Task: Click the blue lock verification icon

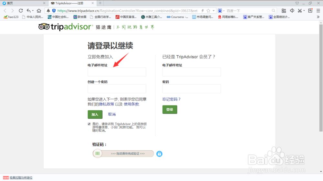Action: 159,154
